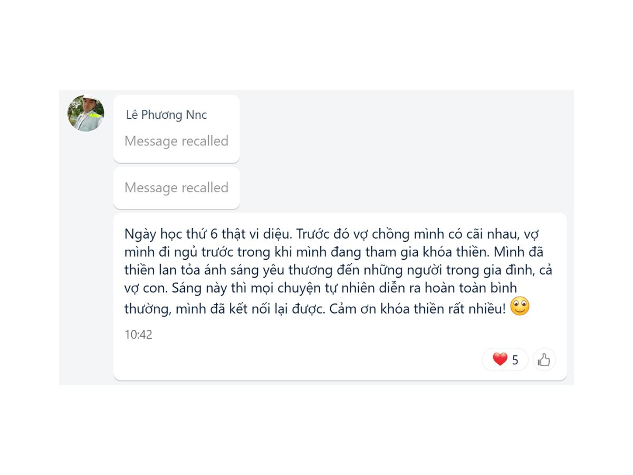Like the message with the thumbs-up icon
The height and width of the screenshot is (475, 633).
coord(544,360)
